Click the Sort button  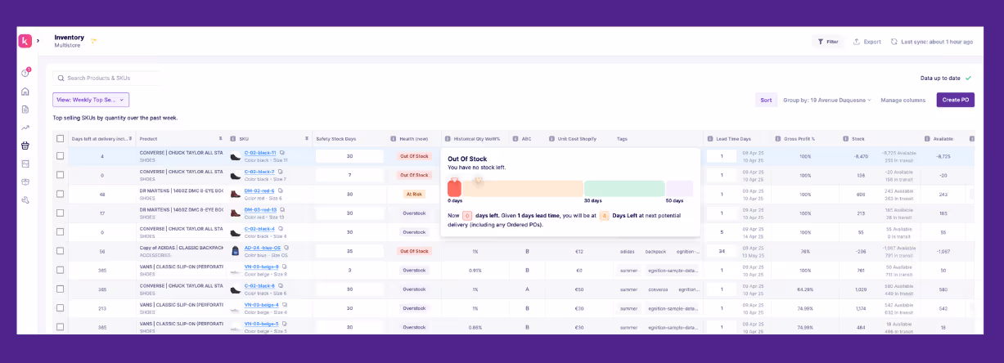tap(766, 100)
